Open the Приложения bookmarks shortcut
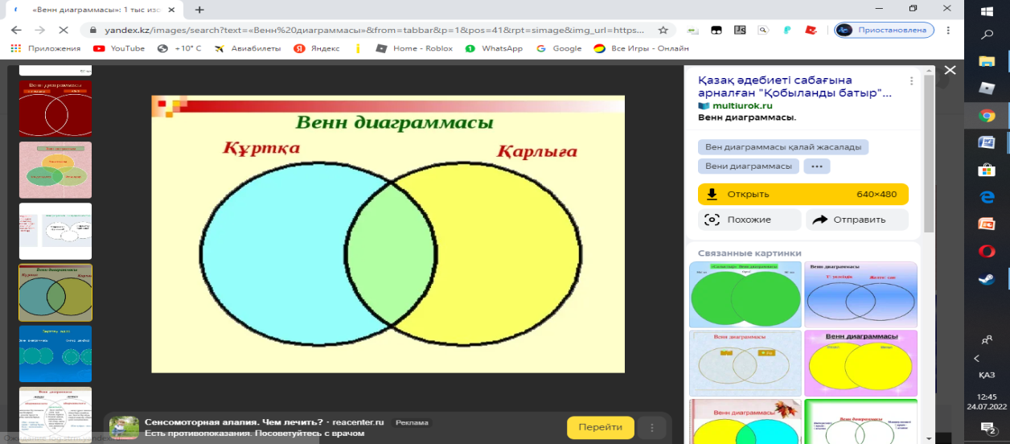 coord(46,48)
